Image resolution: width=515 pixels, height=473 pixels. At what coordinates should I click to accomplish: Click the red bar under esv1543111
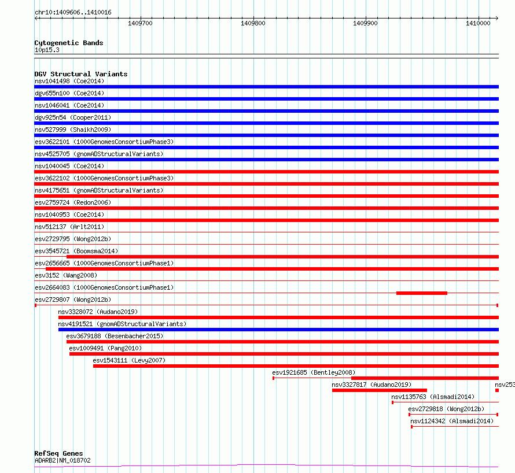click(296, 366)
